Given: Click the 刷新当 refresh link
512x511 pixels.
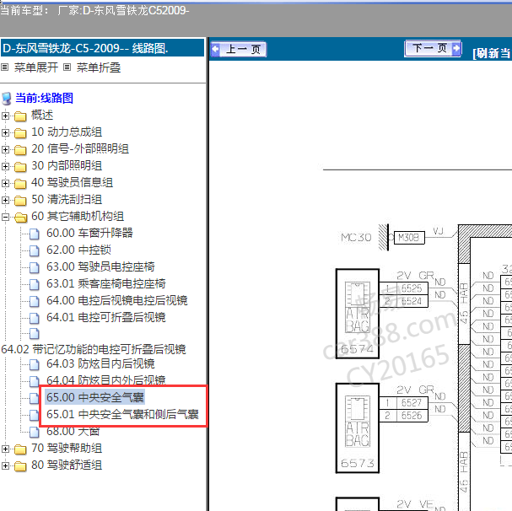Looking at the screenshot, I should coord(492,53).
